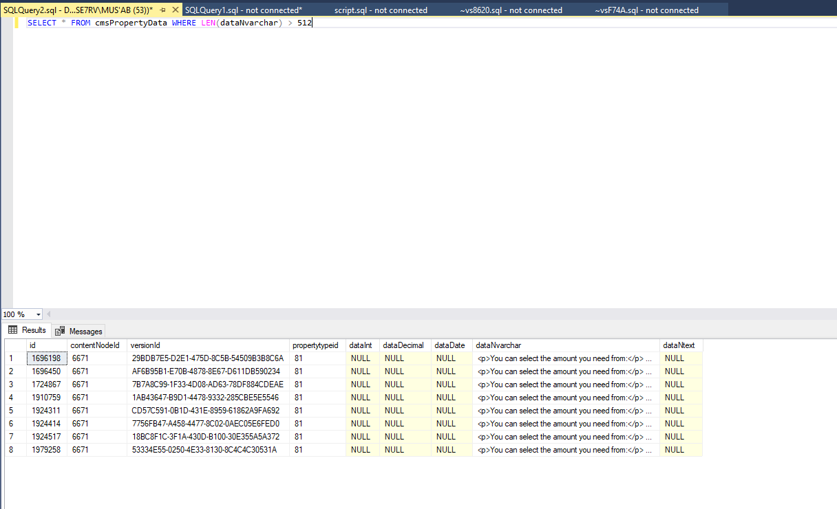
Task: Select row 4 via row header
Action: point(15,398)
